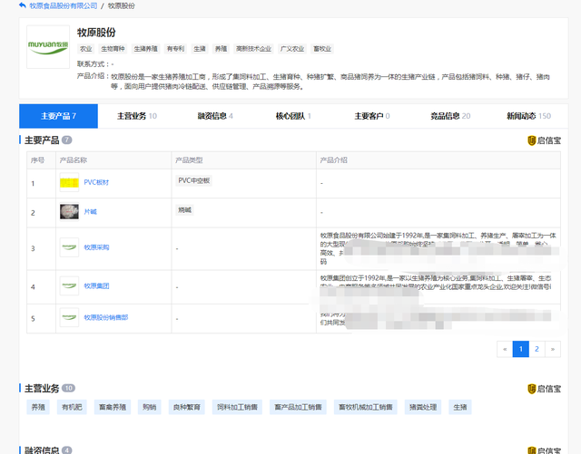The image size is (581, 454).
Task: Select the 广义农业 tag
Action: [x=292, y=49]
